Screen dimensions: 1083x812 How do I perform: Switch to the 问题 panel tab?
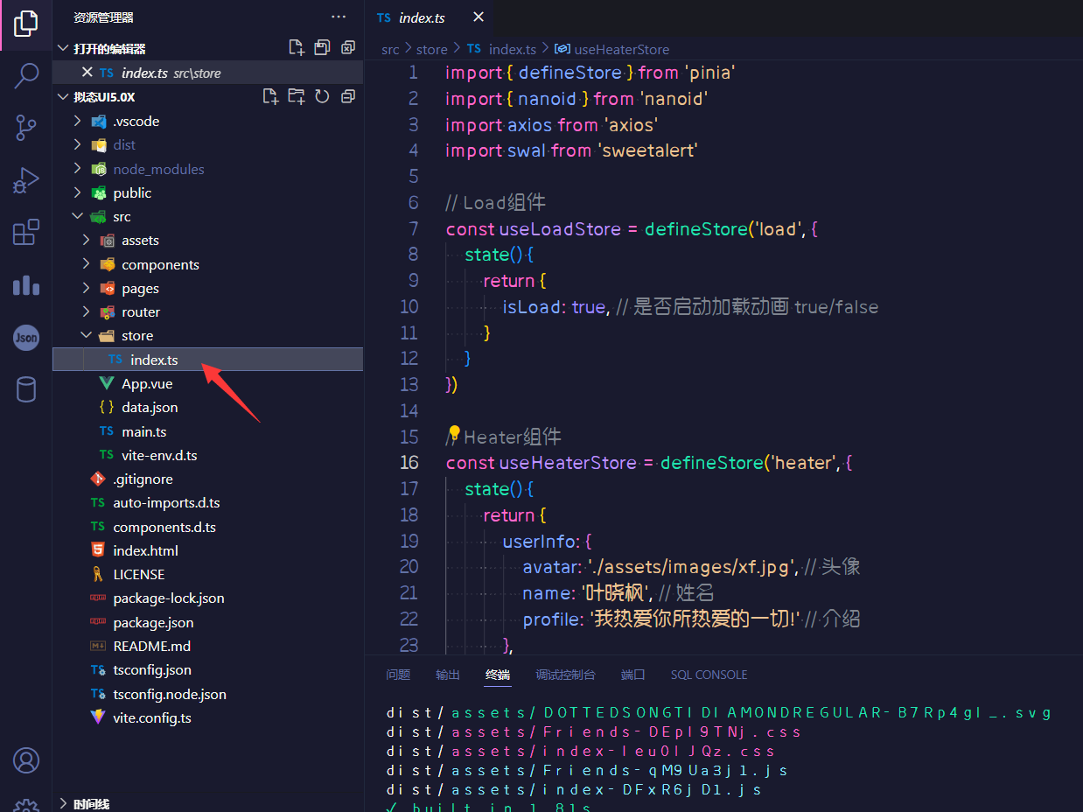pos(398,675)
